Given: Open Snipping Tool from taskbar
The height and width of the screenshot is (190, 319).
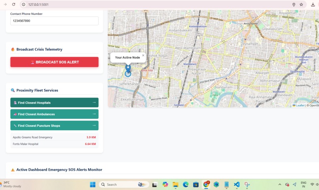Looking at the screenshot, I should tap(247, 184).
